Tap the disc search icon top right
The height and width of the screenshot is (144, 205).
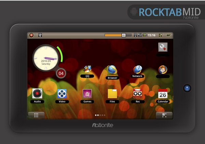click(x=163, y=47)
